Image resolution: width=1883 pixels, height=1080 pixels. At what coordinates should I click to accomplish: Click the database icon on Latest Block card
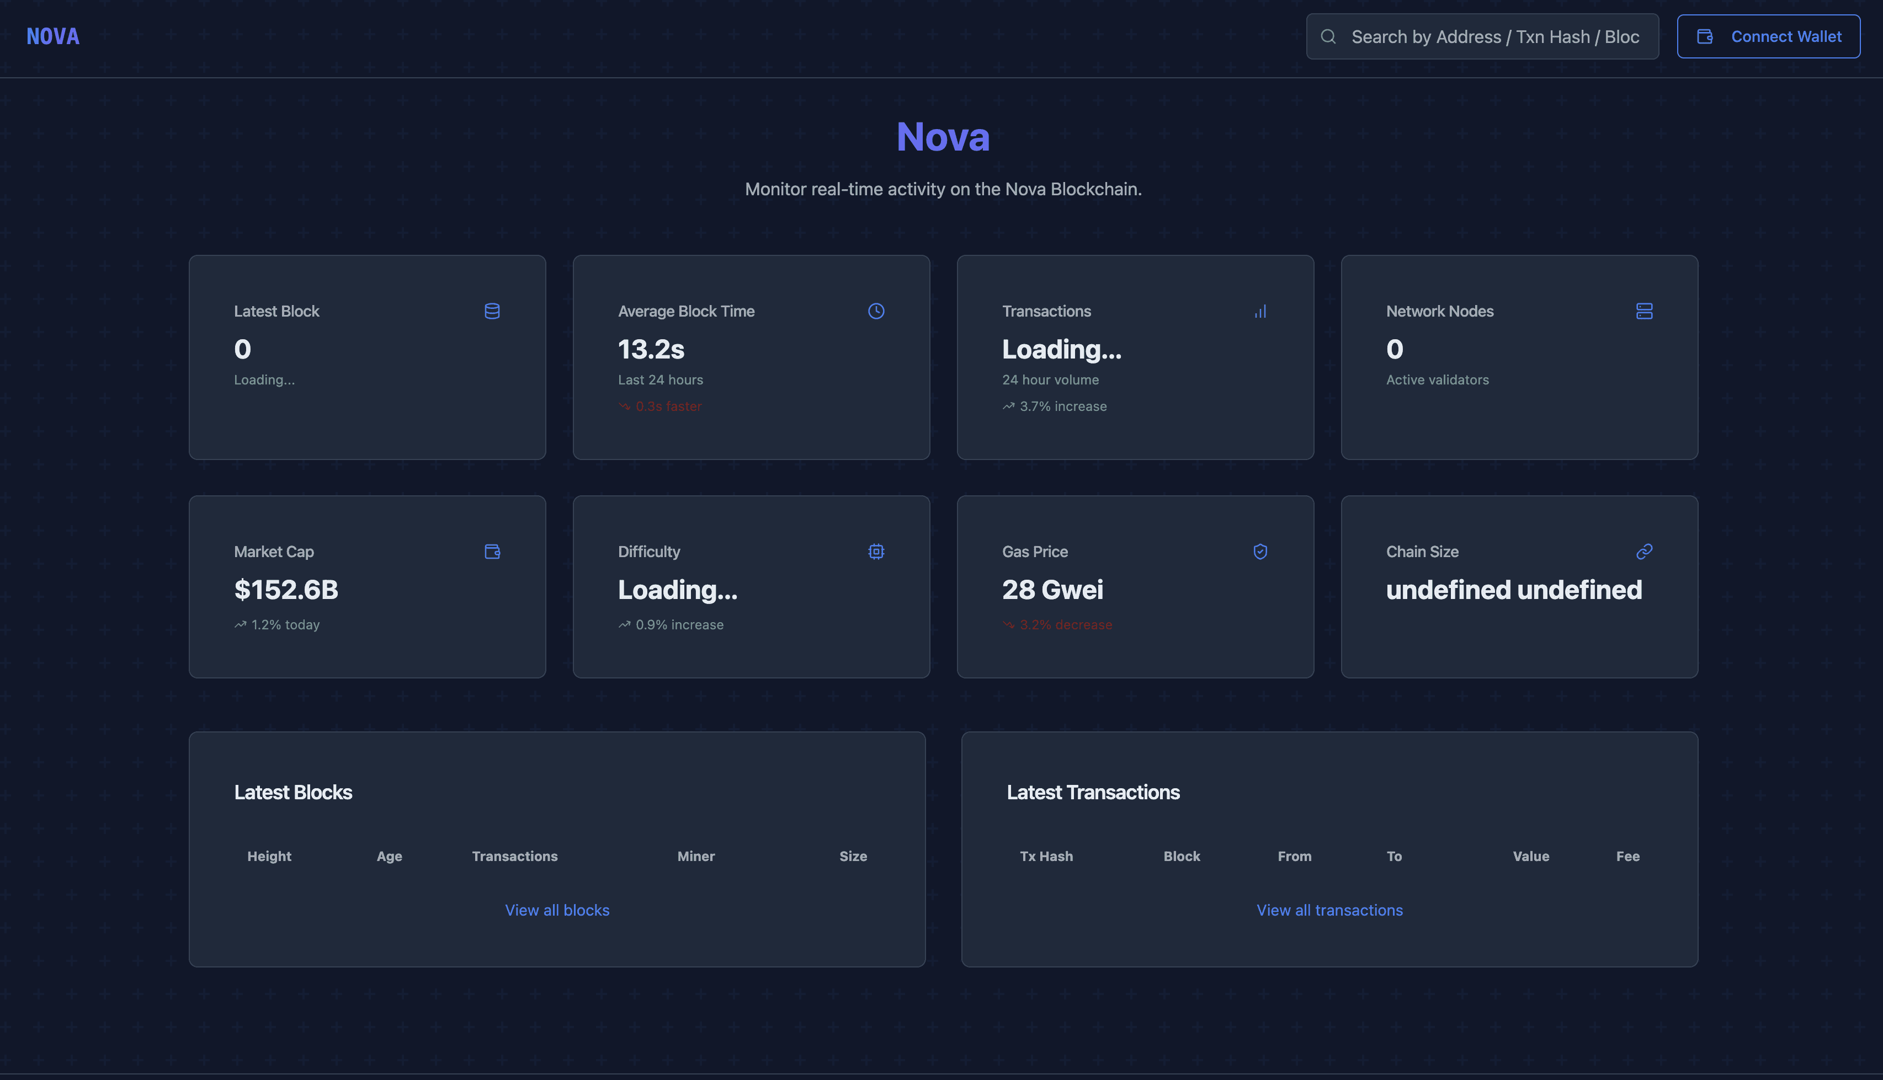click(x=492, y=311)
